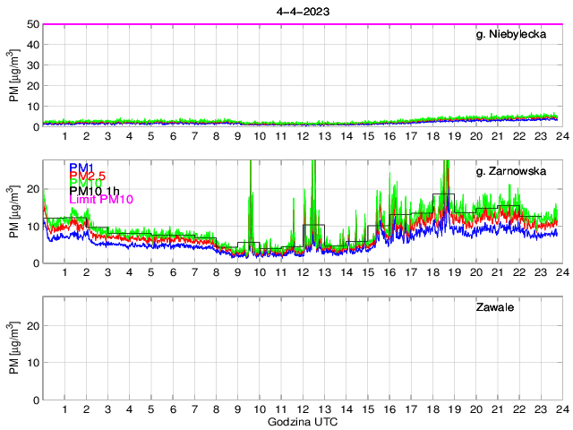573x430 pixels.
Task: Click the blue PM1 legend entry
Action: [81, 168]
